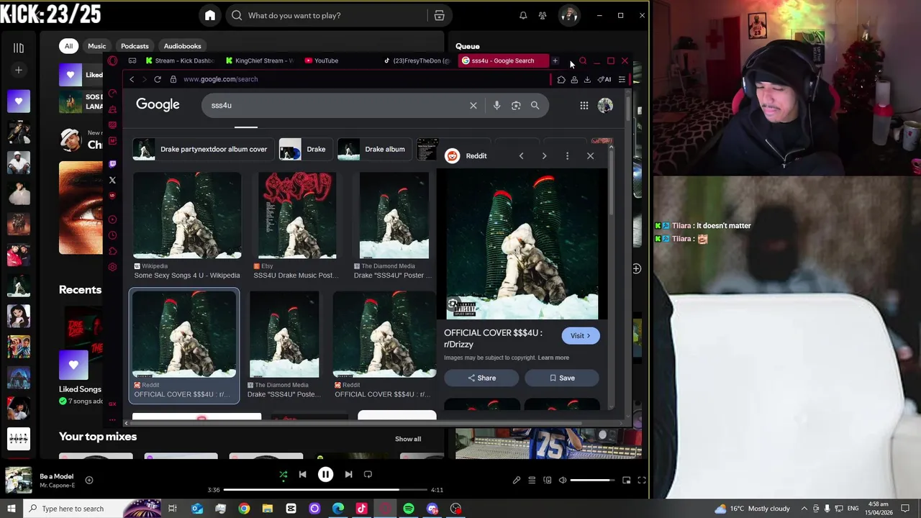
Task: Add Be a Model to Liked Songs
Action: pos(89,480)
